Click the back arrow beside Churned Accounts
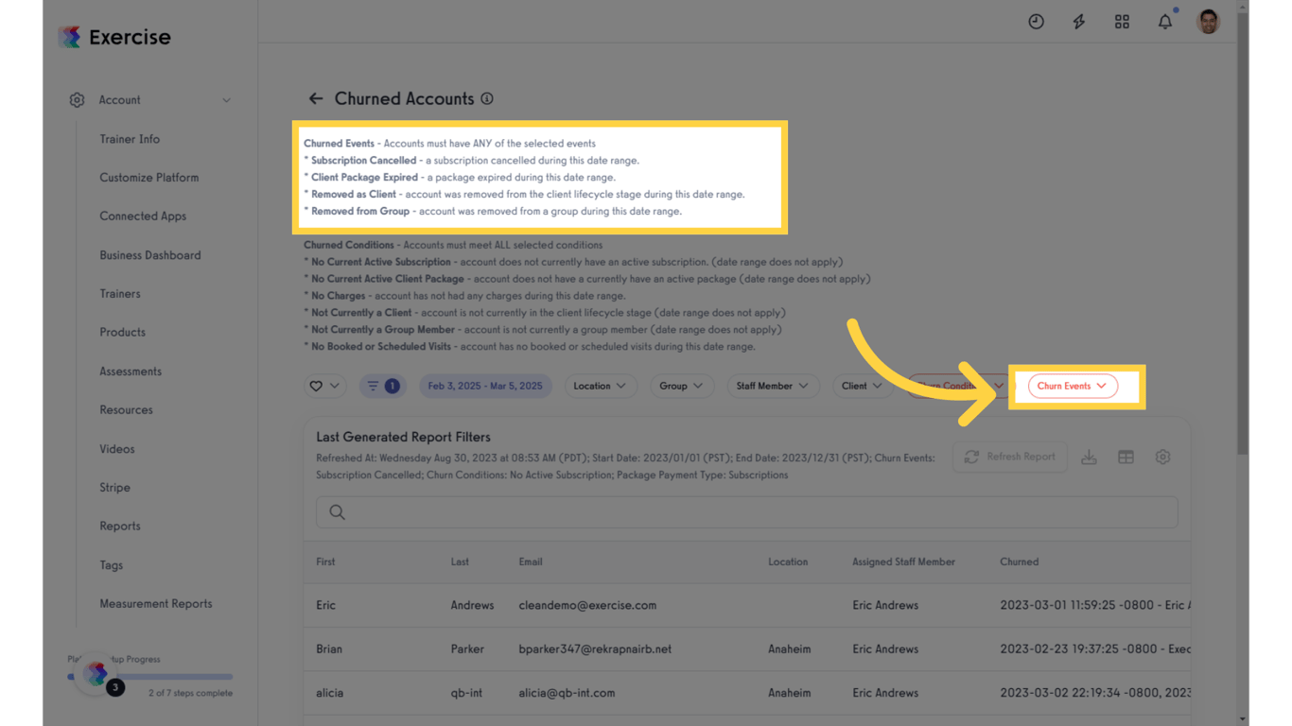This screenshot has height=726, width=1292. pyautogui.click(x=316, y=97)
